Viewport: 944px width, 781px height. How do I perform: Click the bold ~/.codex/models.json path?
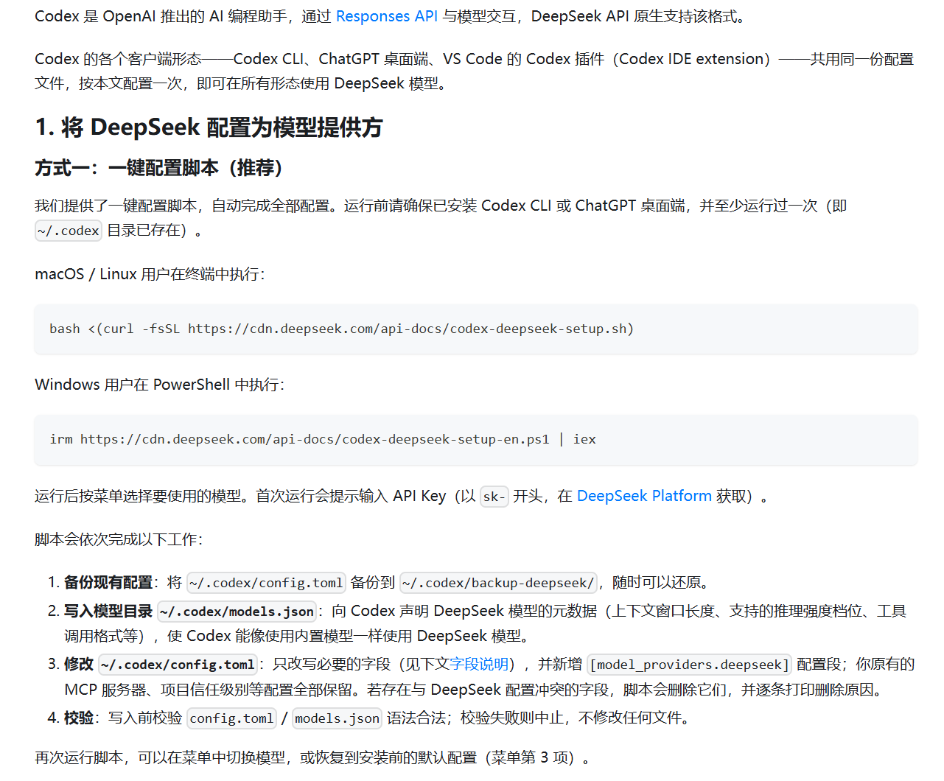[237, 612]
